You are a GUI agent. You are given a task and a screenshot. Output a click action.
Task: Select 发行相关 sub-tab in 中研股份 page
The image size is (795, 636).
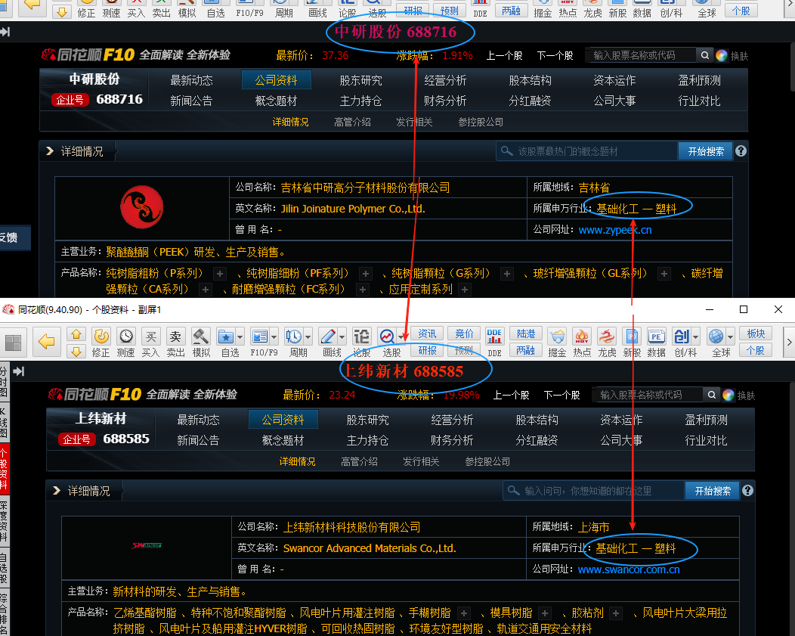point(414,122)
